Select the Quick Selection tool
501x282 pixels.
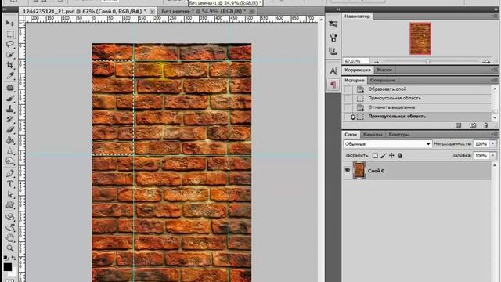[10, 55]
